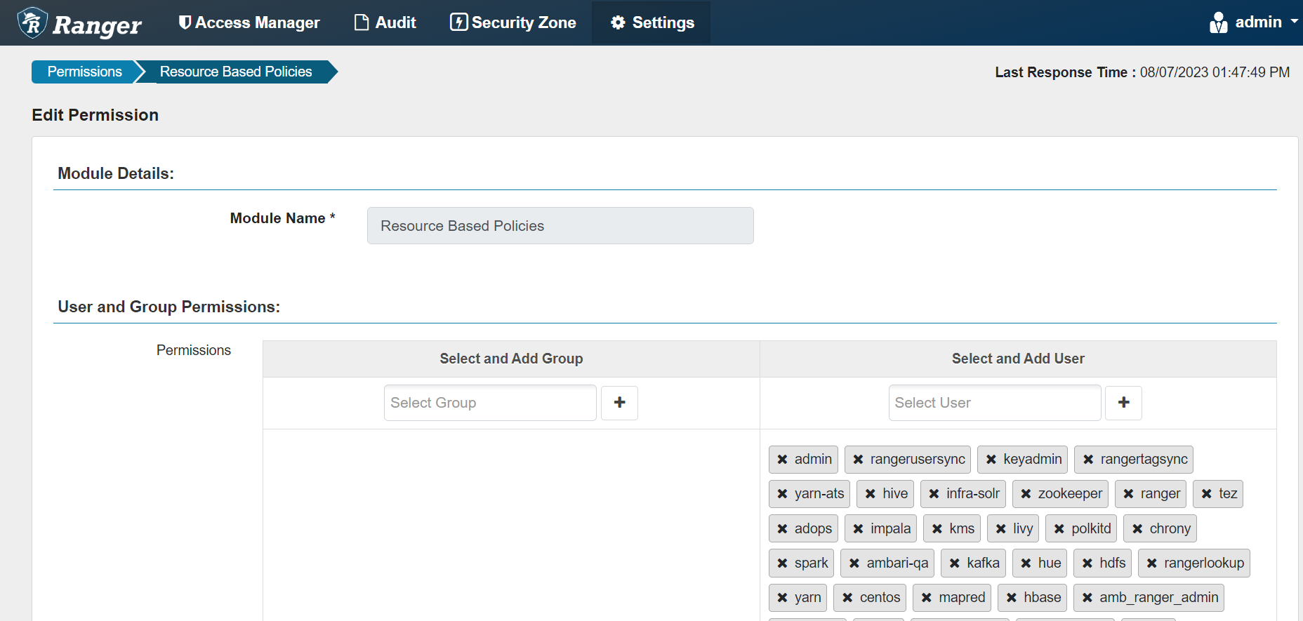Remove the hbase user tag
The image size is (1303, 621).
point(1011,598)
